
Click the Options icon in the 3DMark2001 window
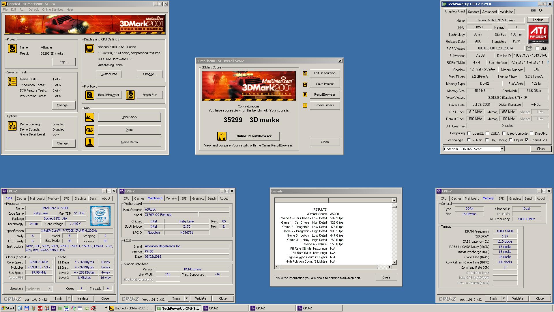12,126
